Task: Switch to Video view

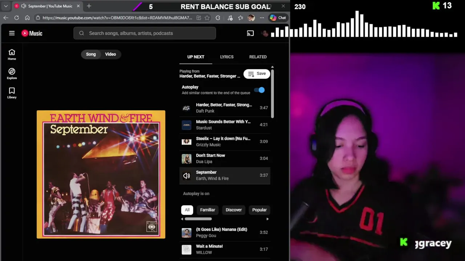Action: point(110,54)
